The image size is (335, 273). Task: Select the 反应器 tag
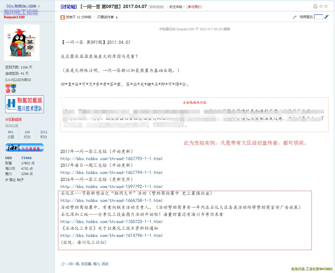point(86,264)
